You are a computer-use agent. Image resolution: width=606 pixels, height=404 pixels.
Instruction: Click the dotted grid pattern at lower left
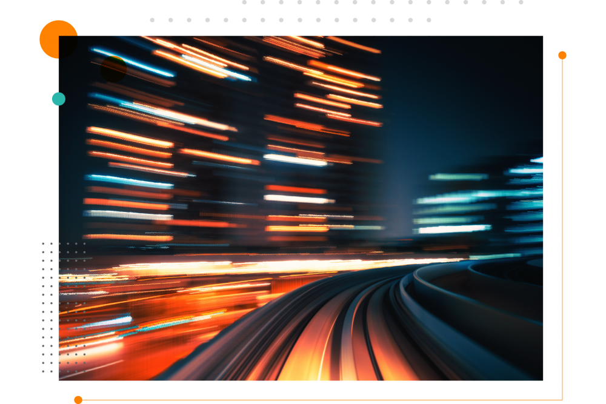(x=64, y=308)
